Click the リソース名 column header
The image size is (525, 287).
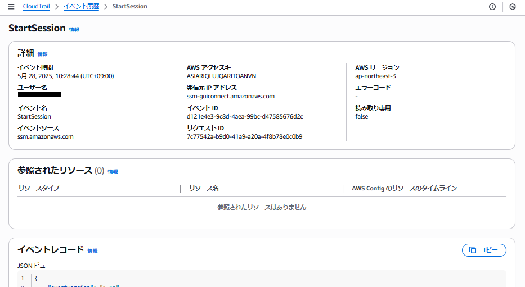click(204, 189)
